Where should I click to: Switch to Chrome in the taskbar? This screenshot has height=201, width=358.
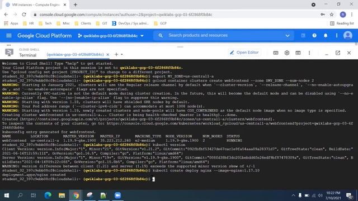[x=76, y=195]
